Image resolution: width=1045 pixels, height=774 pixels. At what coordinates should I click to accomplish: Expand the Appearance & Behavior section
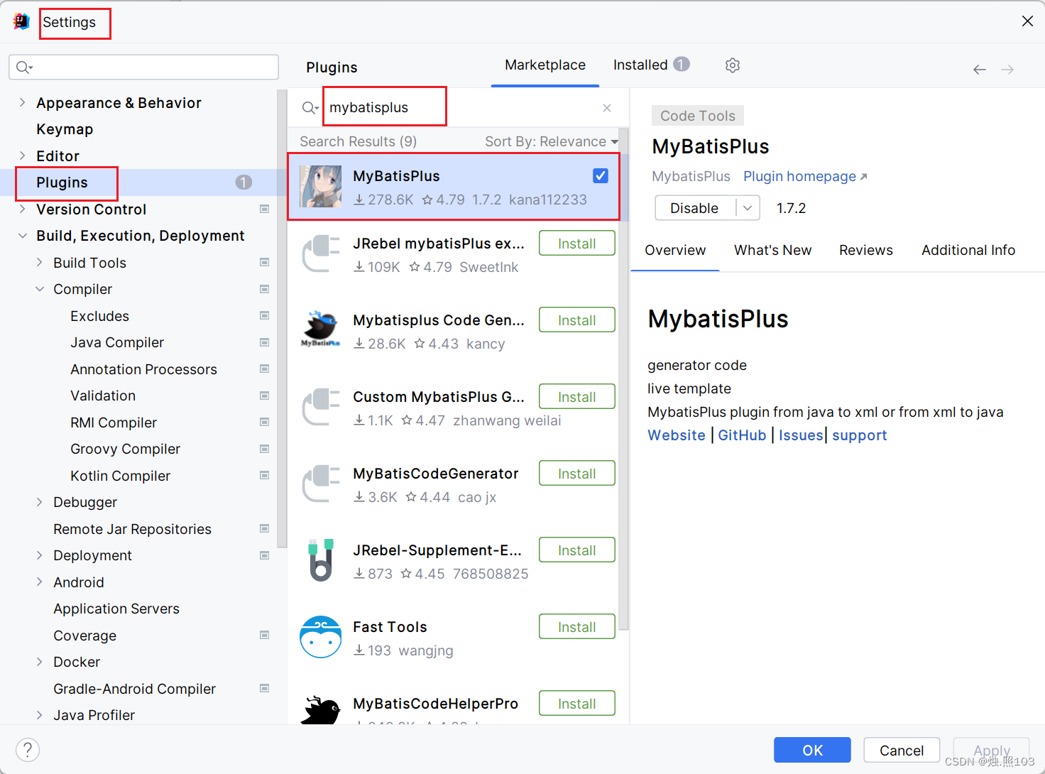22,102
